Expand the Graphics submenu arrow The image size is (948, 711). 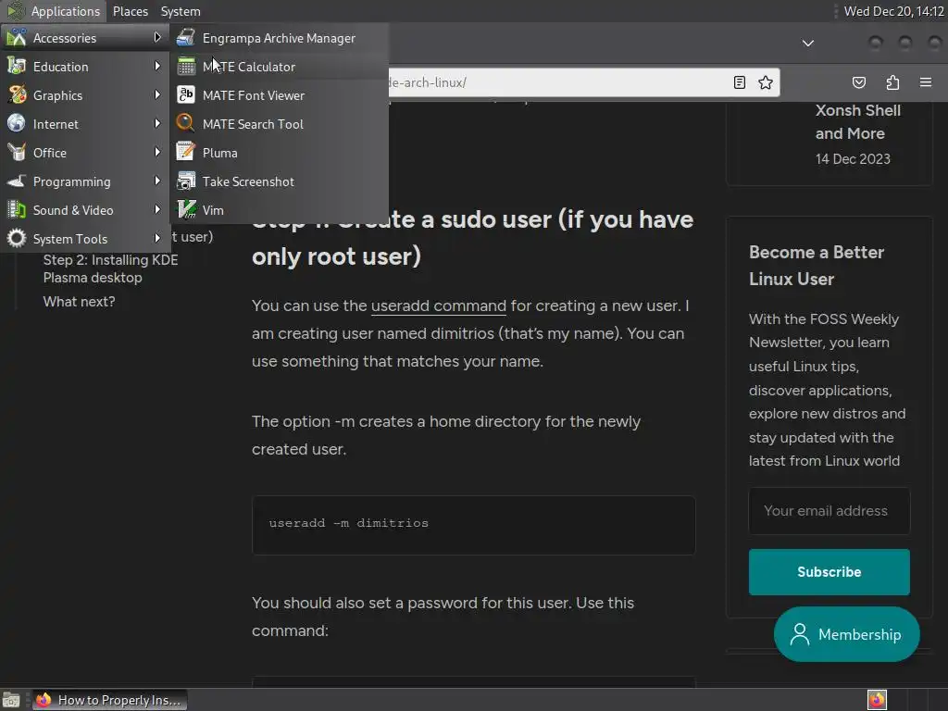(157, 95)
